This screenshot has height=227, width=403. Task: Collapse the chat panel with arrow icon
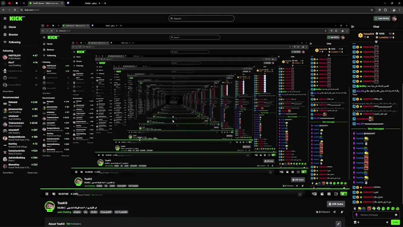pyautogui.click(x=352, y=27)
